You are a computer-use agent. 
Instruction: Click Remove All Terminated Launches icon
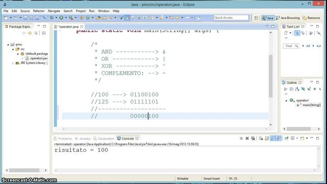[253, 139]
